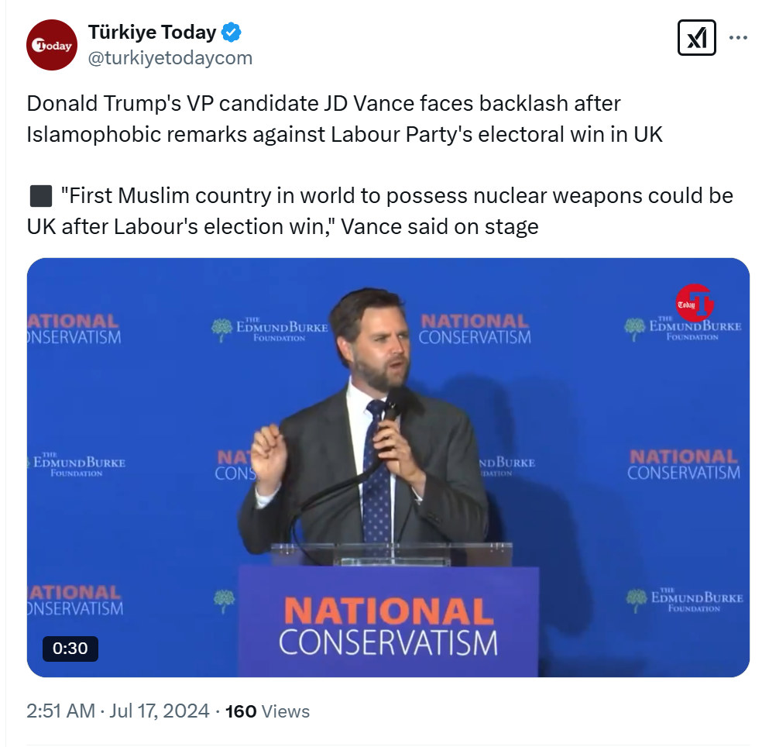Click the 0:30 video duration badge
762x747 pixels.
(x=70, y=649)
